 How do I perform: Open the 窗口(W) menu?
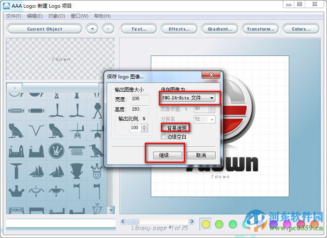80,16
